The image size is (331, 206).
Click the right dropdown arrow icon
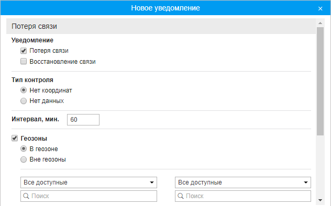(x=306, y=182)
